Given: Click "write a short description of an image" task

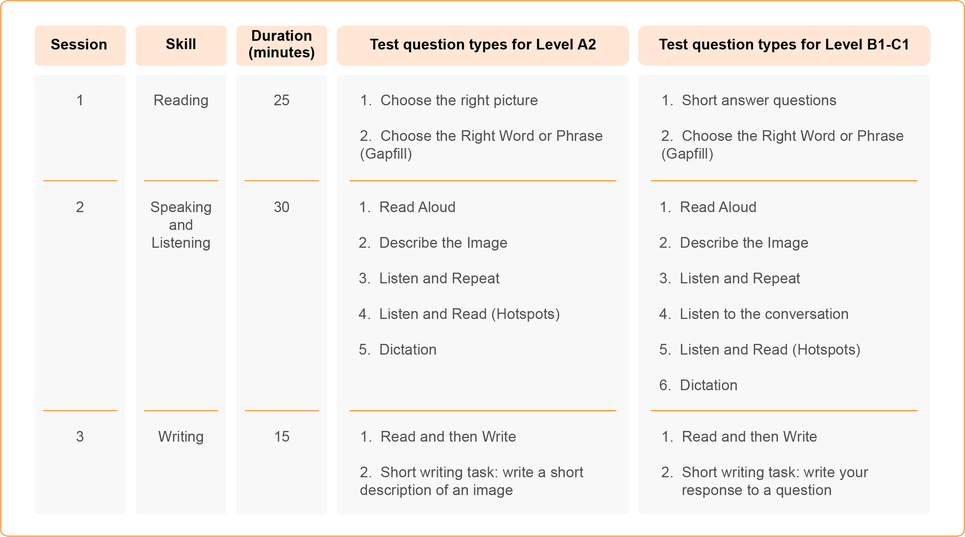Looking at the screenshot, I should click(x=471, y=481).
